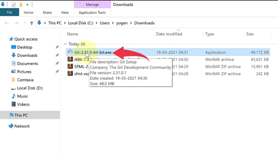Open Customize Quick Access Toolbar dropdown
Viewport: 278px width, 156px height.
pyautogui.click(x=28, y=5)
